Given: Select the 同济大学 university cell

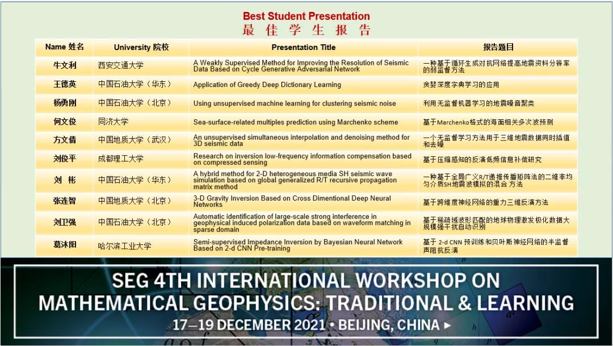Looking at the screenshot, I should click(x=114, y=122).
